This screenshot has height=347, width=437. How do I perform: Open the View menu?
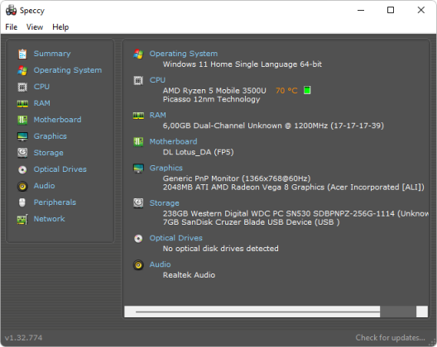(x=35, y=27)
